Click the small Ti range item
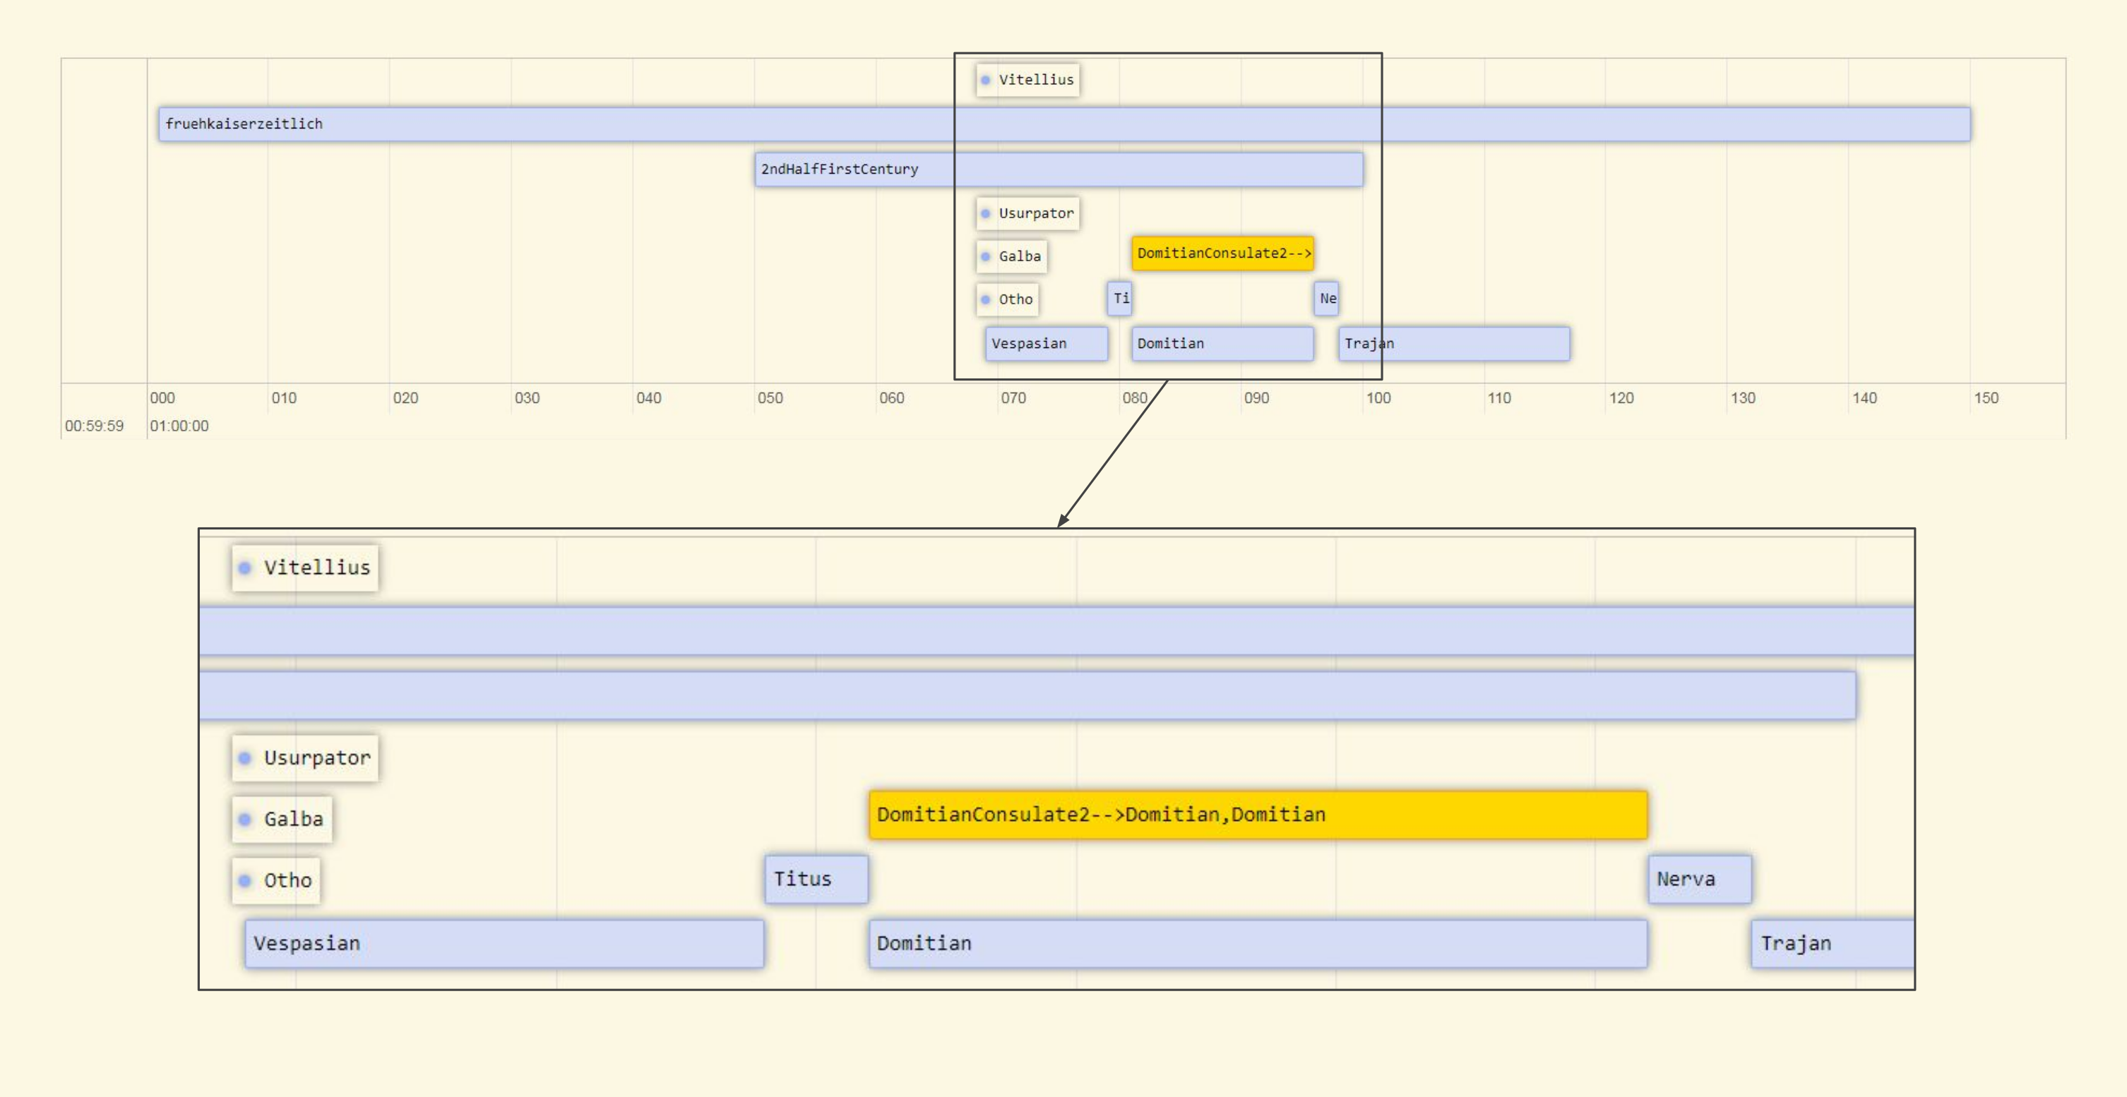The width and height of the screenshot is (2127, 1097). (x=1120, y=299)
